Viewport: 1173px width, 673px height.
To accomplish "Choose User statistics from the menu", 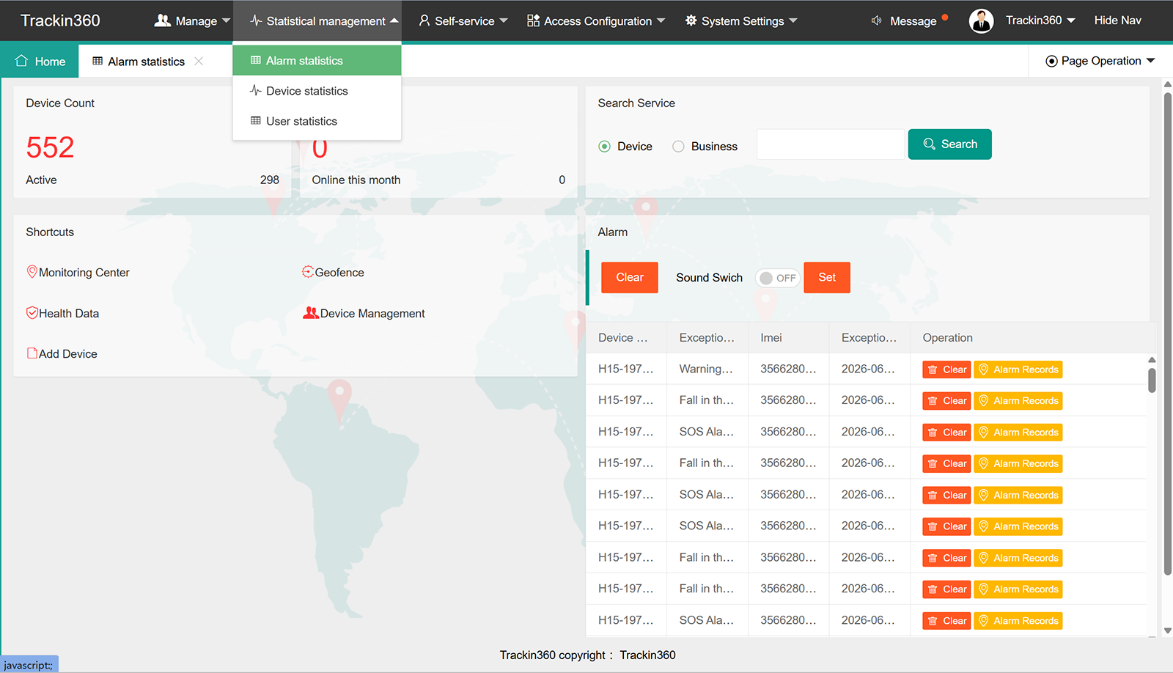I will 317,121.
